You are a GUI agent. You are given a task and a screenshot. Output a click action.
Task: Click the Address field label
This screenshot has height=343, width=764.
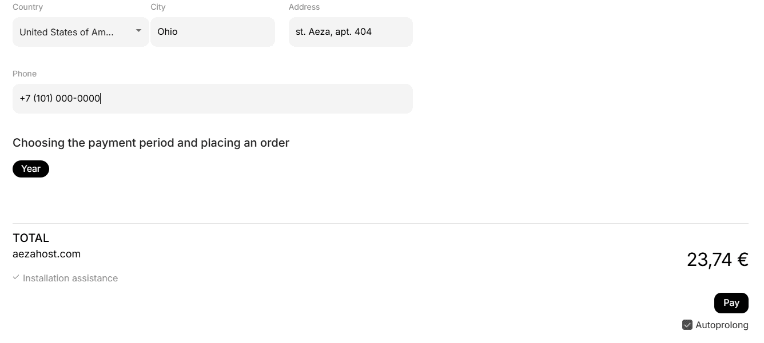[304, 7]
